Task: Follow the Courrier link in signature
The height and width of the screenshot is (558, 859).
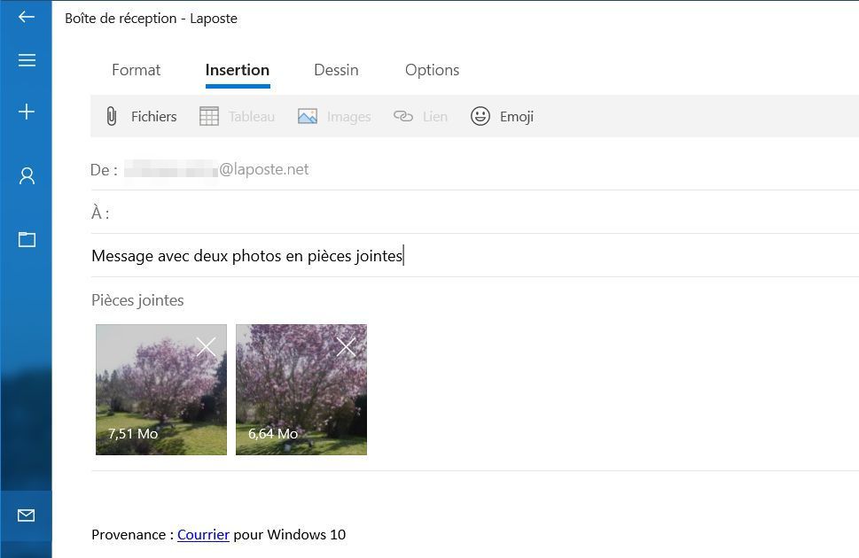Action: [x=203, y=535]
